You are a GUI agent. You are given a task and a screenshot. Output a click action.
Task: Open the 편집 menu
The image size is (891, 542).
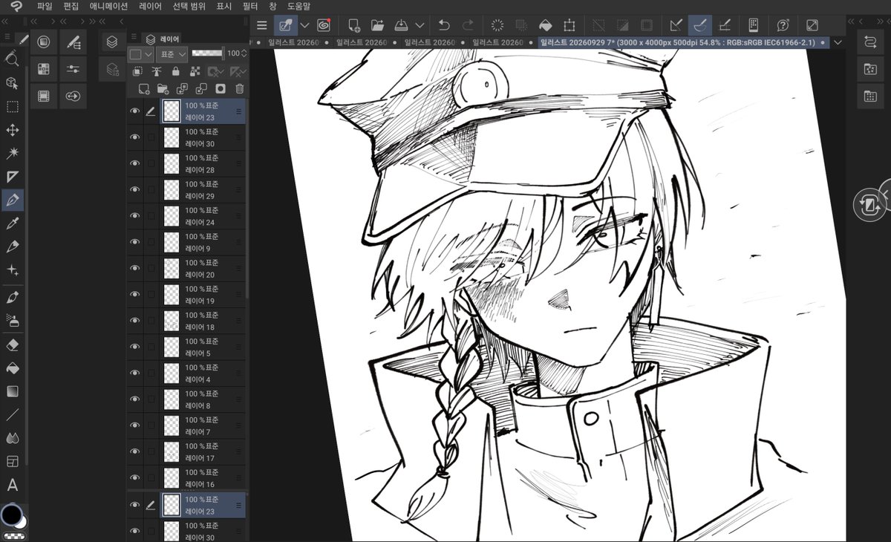[71, 6]
